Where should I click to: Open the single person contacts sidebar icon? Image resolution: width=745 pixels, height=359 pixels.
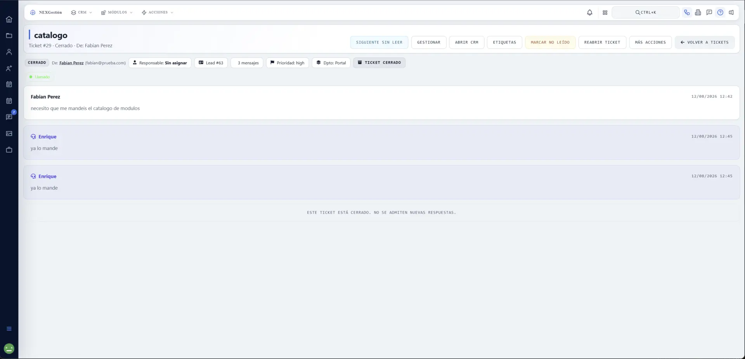click(x=9, y=52)
